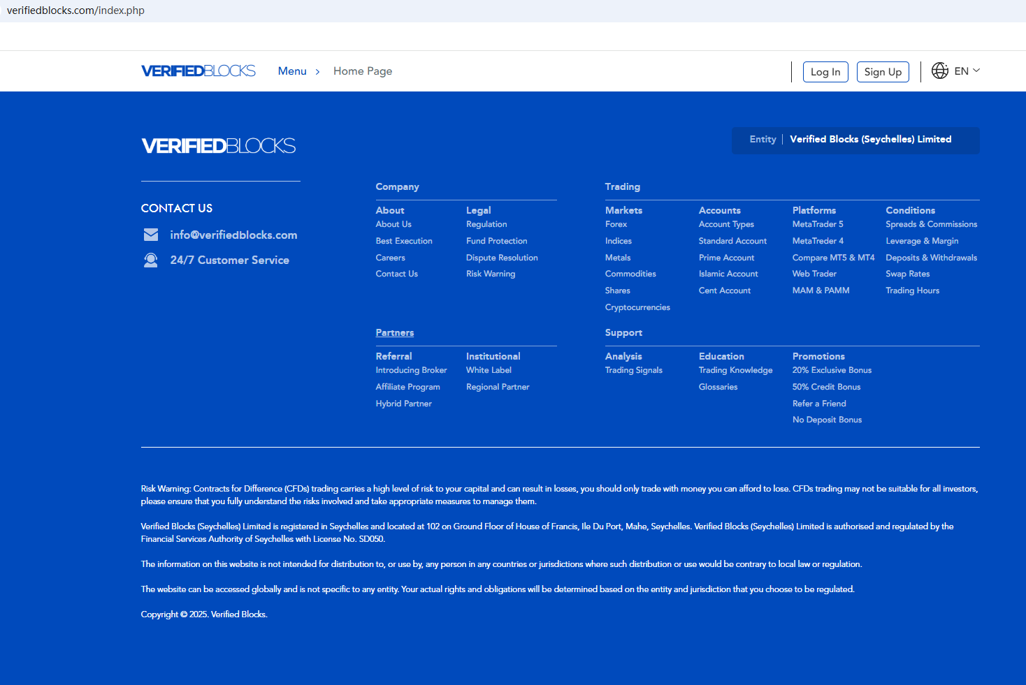Image resolution: width=1026 pixels, height=685 pixels.
Task: Open Standard Account link
Action: coord(732,241)
